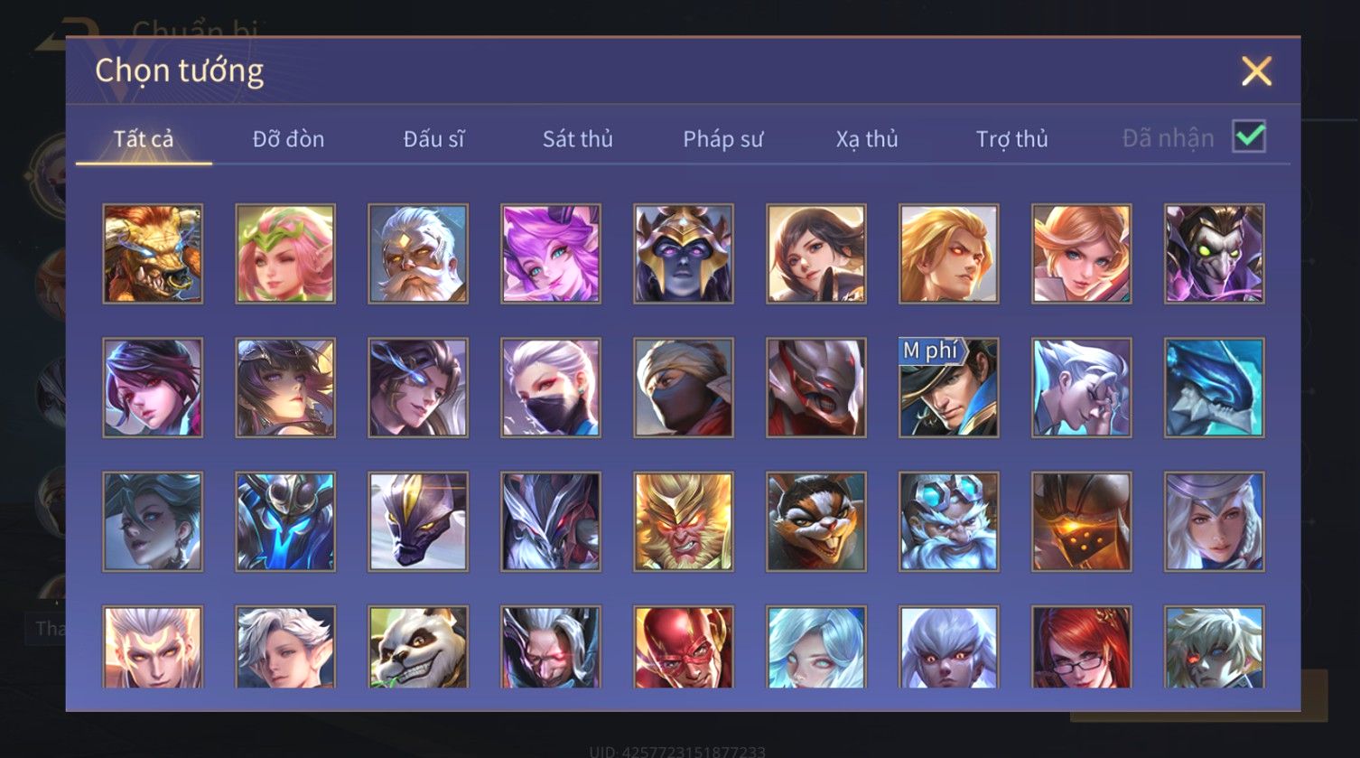Show the Pháp sư hero list

pos(722,139)
